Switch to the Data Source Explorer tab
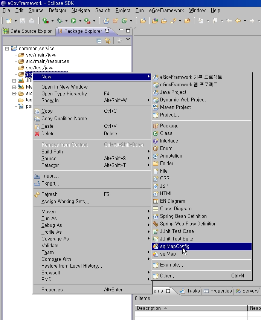The image size is (261, 320). (28, 31)
